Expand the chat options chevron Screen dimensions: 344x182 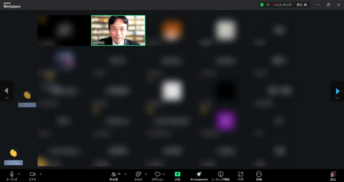click(146, 174)
